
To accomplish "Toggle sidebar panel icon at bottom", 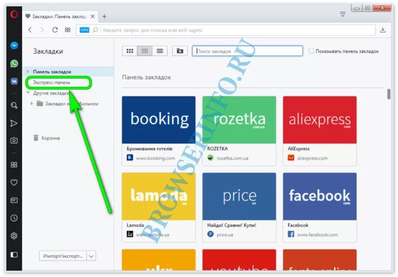I will [14, 254].
